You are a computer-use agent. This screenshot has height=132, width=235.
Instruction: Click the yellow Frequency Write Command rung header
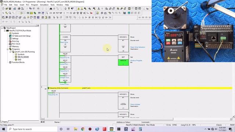point(140,88)
